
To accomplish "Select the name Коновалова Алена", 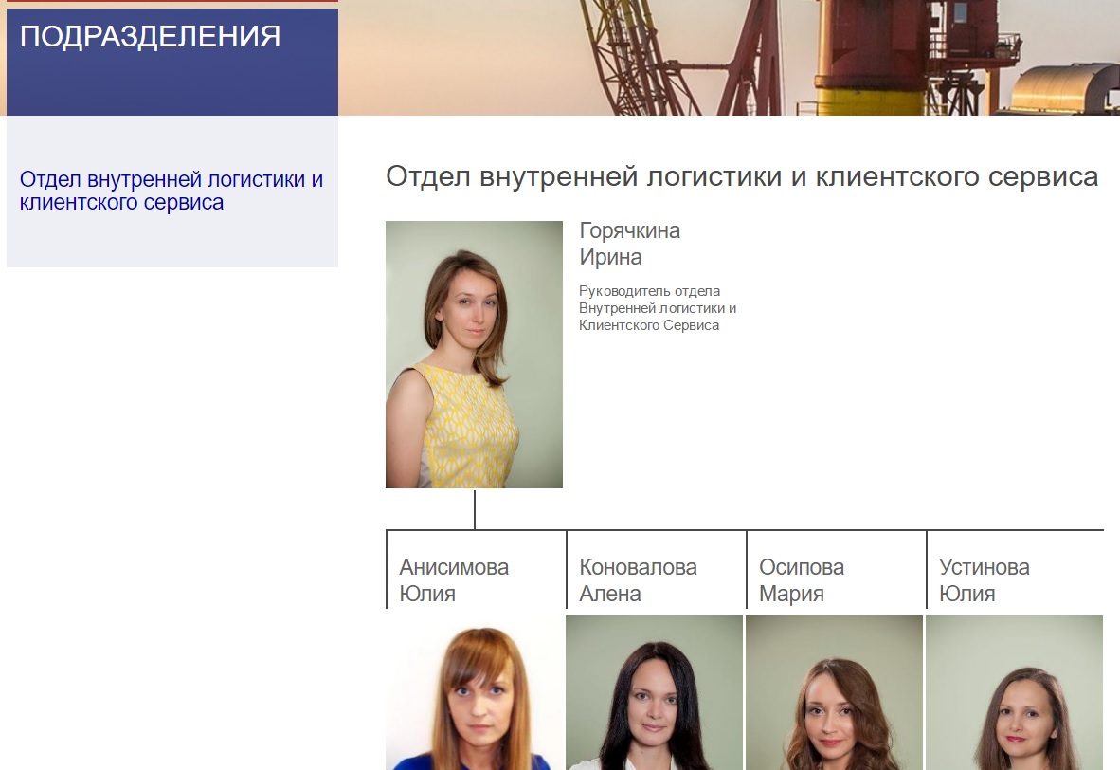I will pyautogui.click(x=638, y=579).
